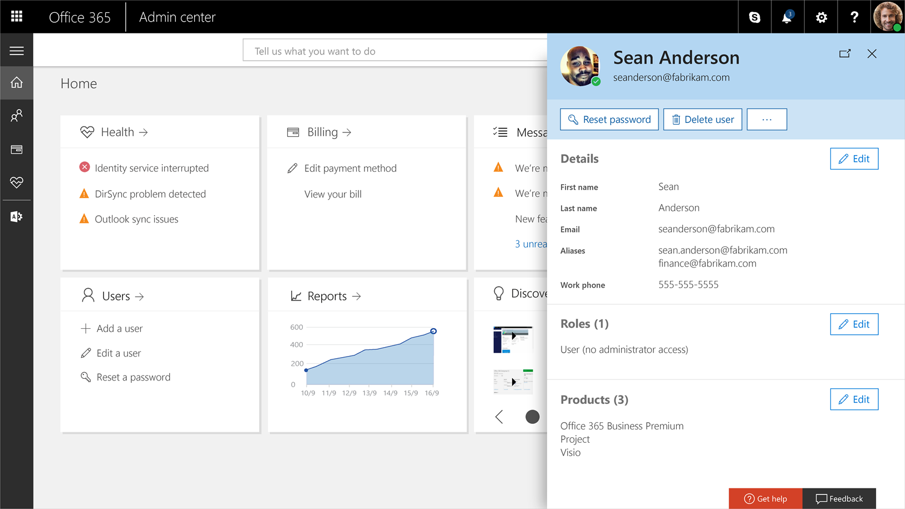Toggle the navigation sidebar with hamburger menu

(16, 50)
